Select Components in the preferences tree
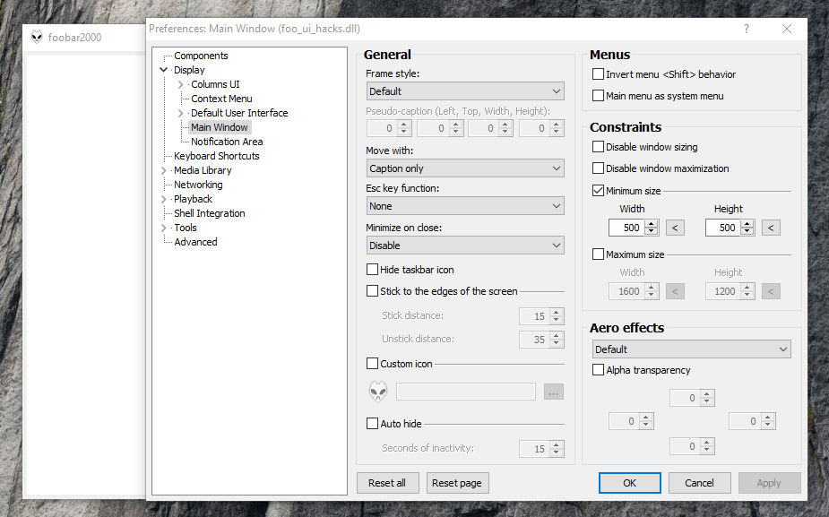The width and height of the screenshot is (829, 517). pyautogui.click(x=201, y=56)
